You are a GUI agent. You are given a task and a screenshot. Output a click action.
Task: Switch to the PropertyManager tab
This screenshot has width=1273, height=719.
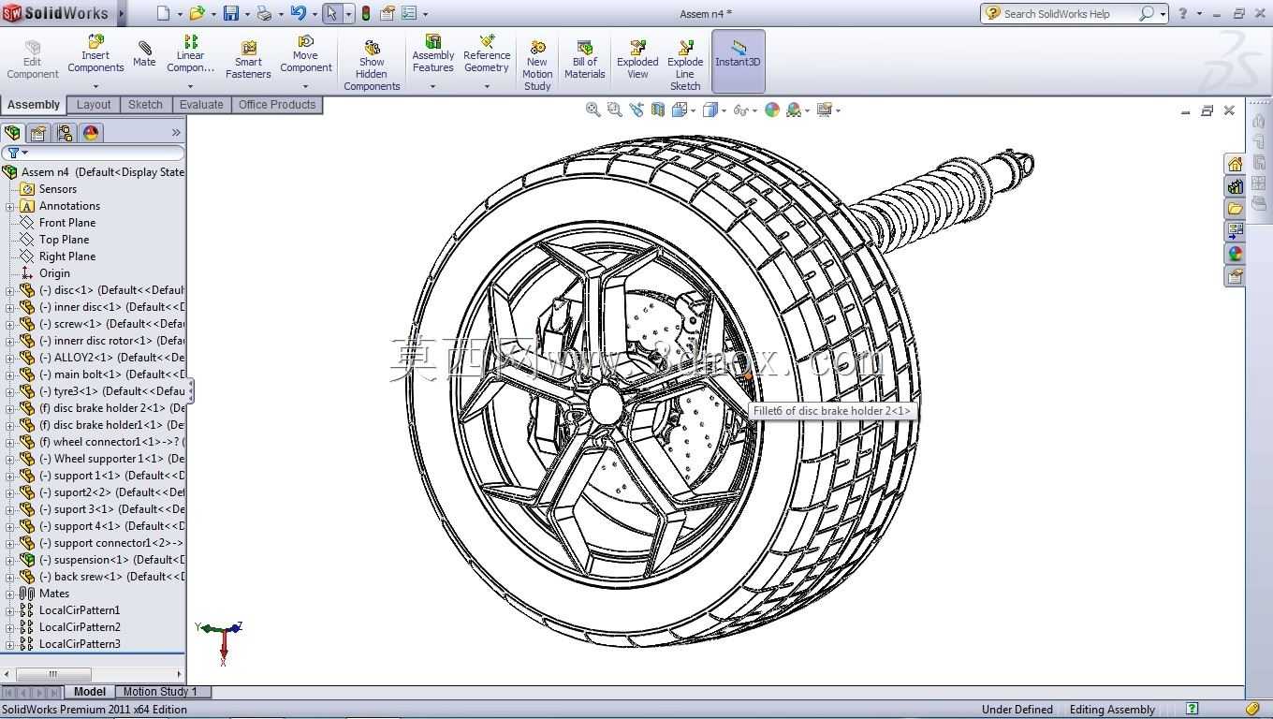tap(38, 133)
